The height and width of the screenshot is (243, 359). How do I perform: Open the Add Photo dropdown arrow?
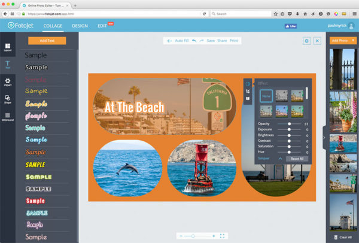353,41
